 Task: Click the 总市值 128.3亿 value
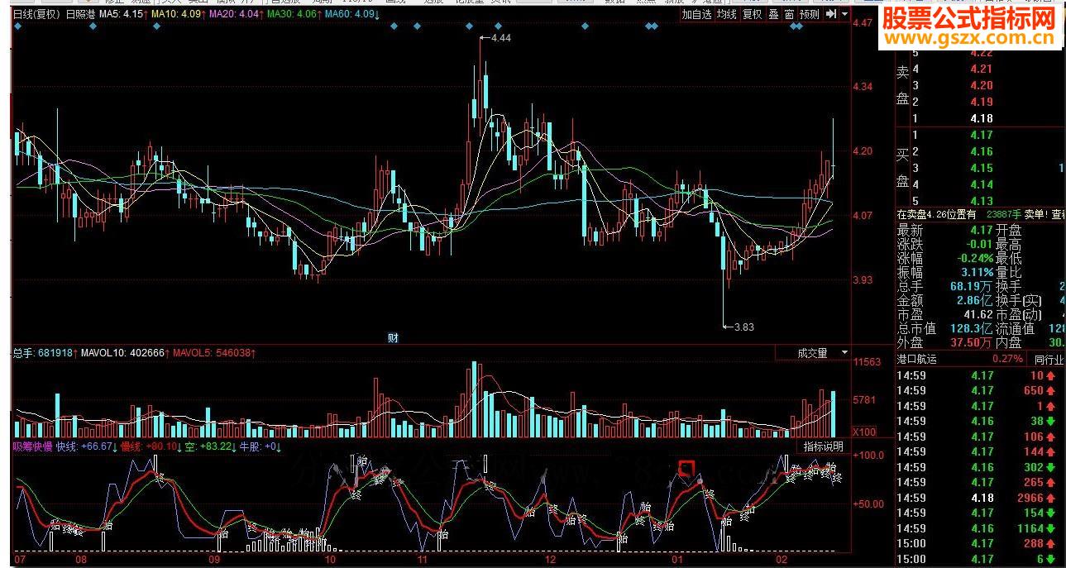click(x=972, y=329)
